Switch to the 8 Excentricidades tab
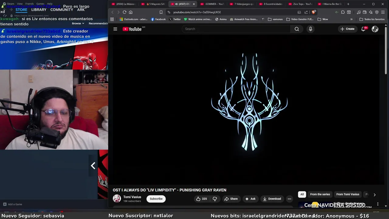389x219 pixels. tap(270, 4)
